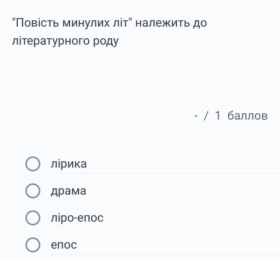The height and width of the screenshot is (261, 280).
Task: Click the slash in the score label
Action: pyautogui.click(x=206, y=116)
